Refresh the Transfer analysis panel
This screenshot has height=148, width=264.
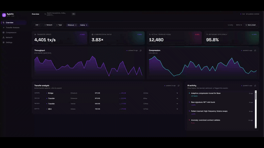click(x=179, y=86)
